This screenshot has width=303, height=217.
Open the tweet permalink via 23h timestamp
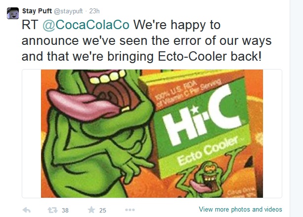pos(94,11)
